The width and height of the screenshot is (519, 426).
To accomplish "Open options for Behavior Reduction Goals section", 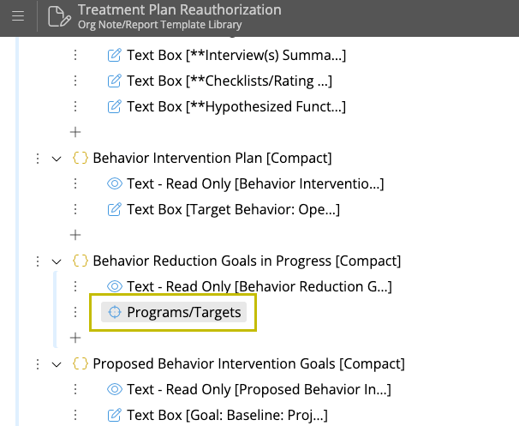I will coord(37,261).
